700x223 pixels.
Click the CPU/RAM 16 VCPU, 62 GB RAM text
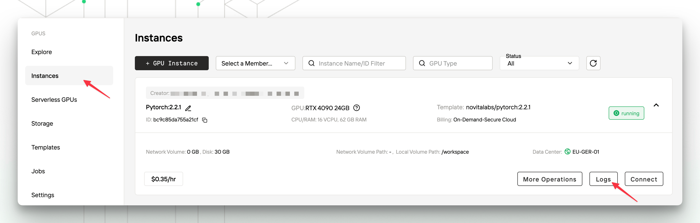[329, 120]
